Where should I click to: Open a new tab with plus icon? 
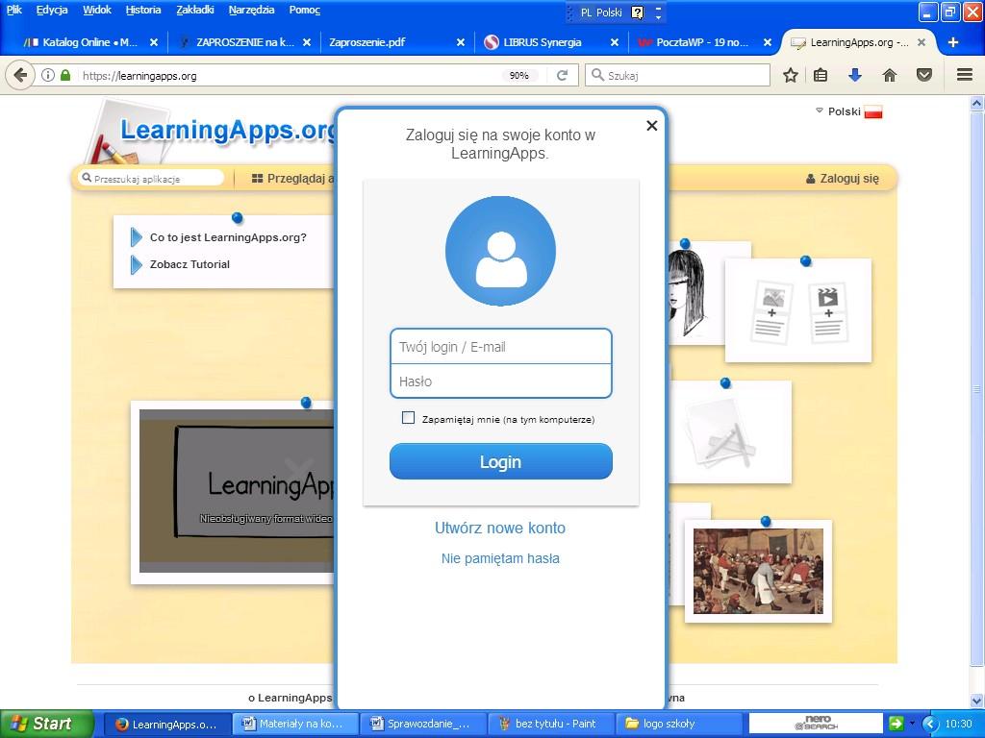[953, 42]
